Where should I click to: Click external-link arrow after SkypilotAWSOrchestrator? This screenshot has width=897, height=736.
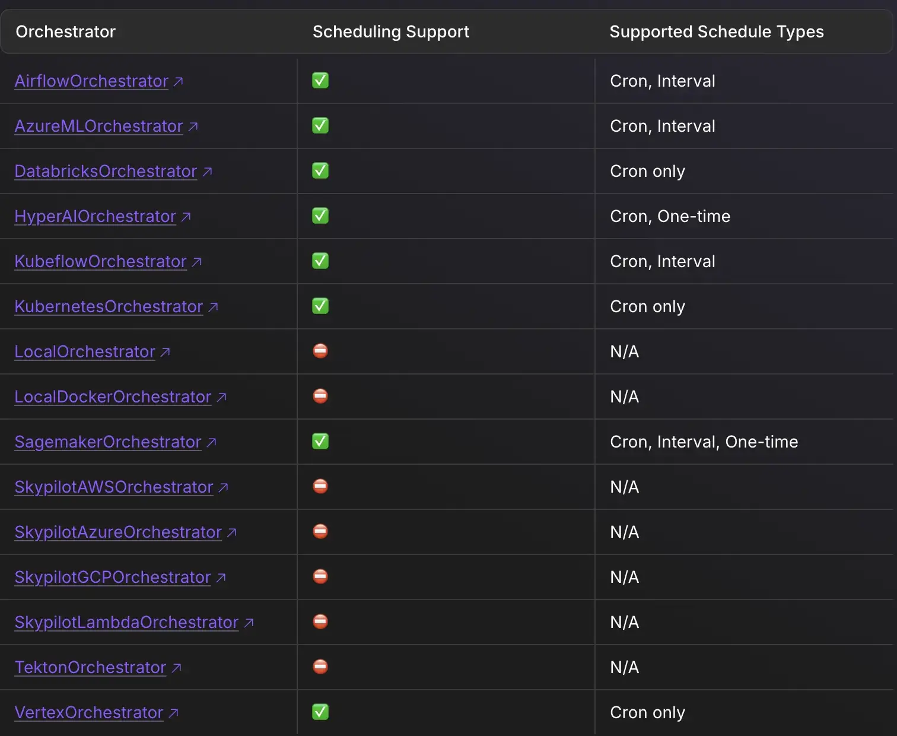click(224, 487)
